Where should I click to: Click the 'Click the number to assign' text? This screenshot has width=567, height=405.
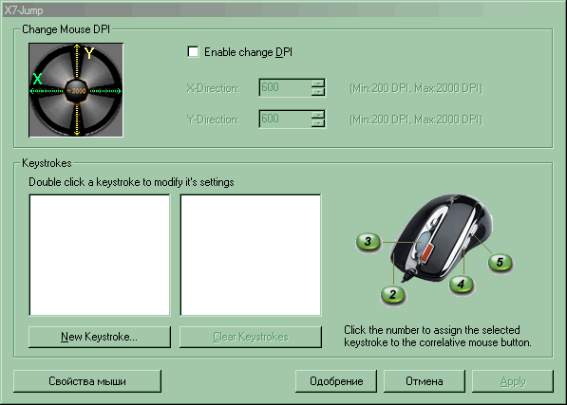tap(438, 336)
